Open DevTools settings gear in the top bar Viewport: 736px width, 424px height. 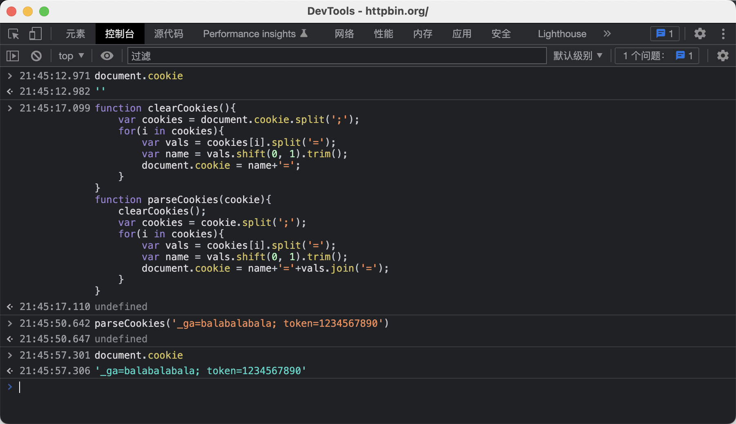(700, 34)
